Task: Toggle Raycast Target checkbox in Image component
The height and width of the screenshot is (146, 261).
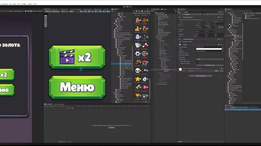Action: (x=197, y=53)
